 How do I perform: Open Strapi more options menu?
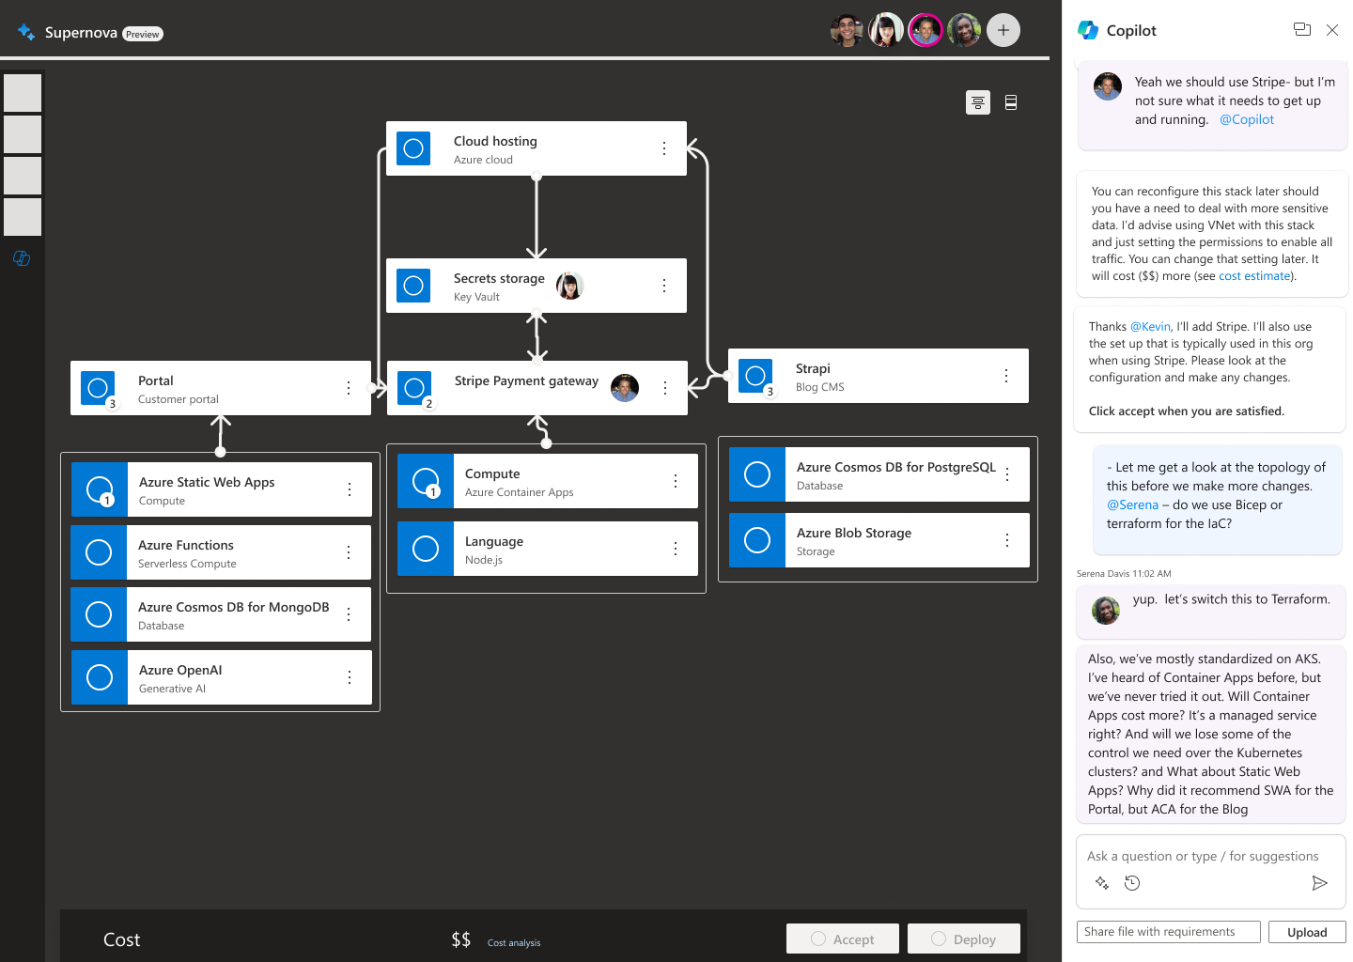1006,376
